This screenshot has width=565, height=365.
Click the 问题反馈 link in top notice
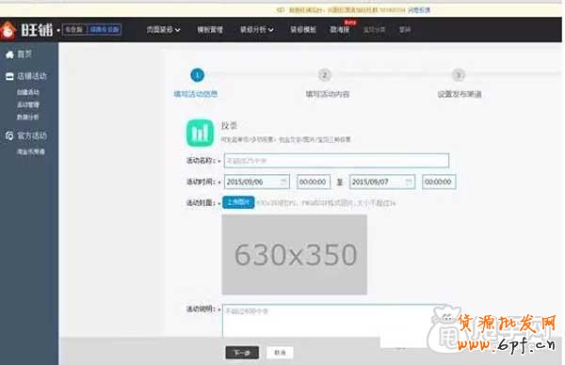pos(419,10)
